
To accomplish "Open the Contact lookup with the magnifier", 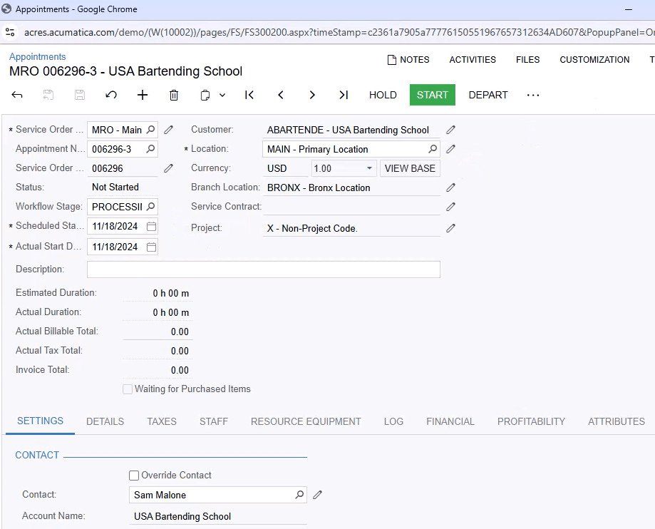I will coord(299,495).
